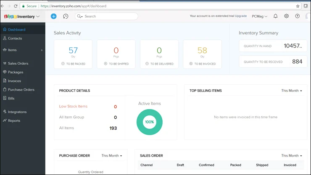Click the secure padlock icon

click(24, 6)
